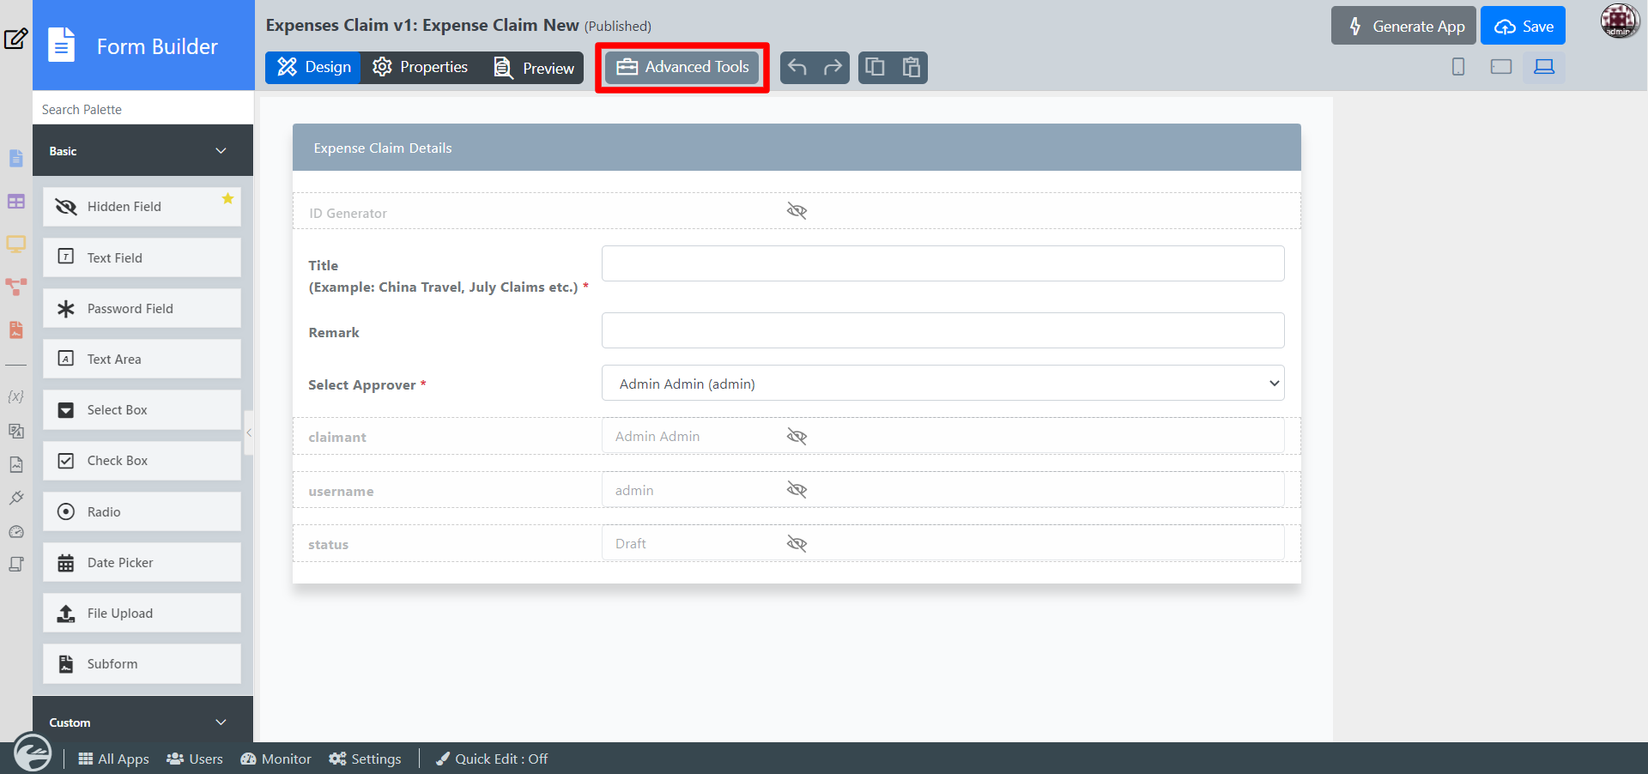Click the claimant field showing Admin Admin
Viewport: 1648px width, 774px height.
click(942, 436)
